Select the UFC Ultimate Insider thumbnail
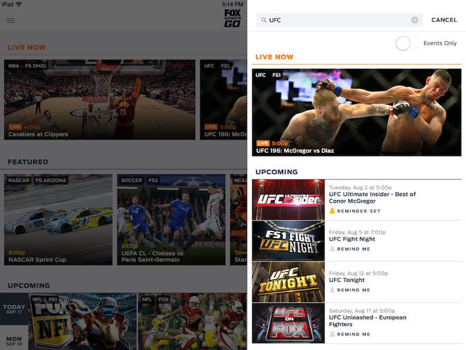 point(288,199)
